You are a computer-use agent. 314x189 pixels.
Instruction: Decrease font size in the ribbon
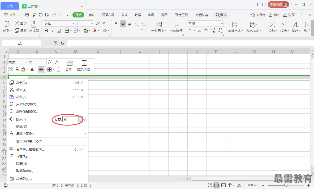(105, 24)
